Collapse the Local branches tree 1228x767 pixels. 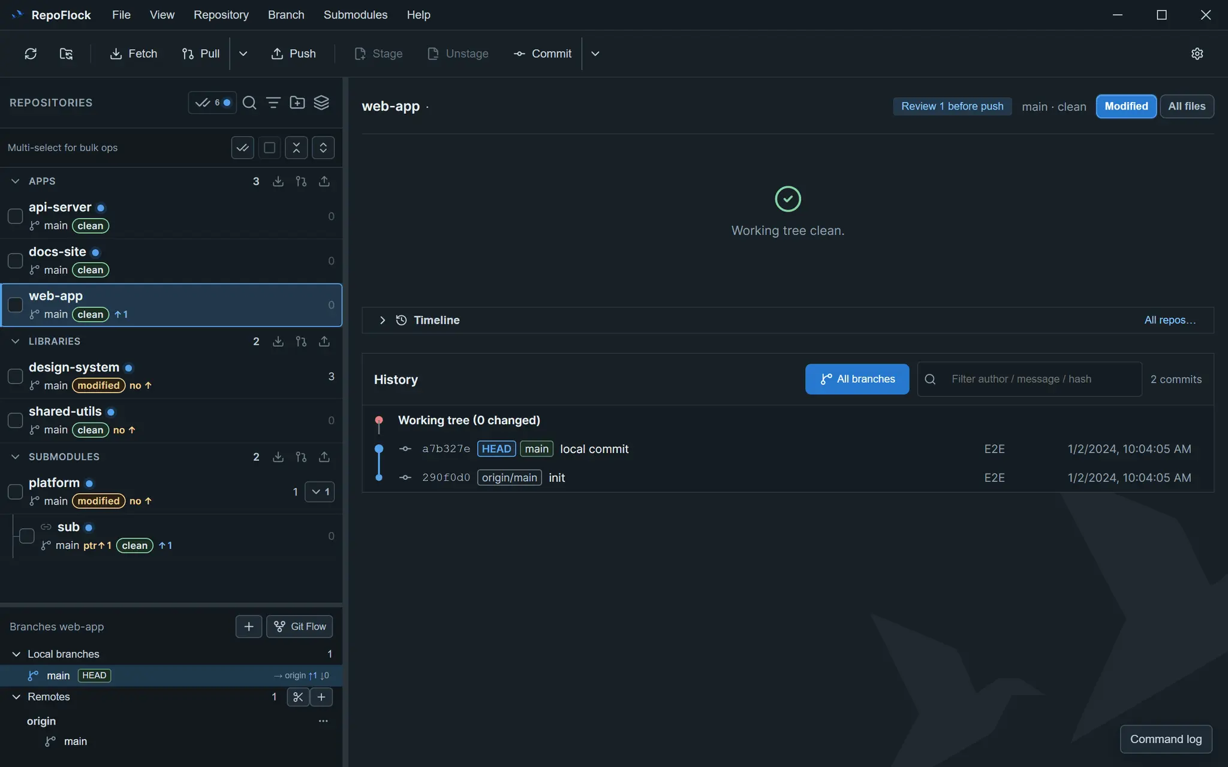click(16, 654)
